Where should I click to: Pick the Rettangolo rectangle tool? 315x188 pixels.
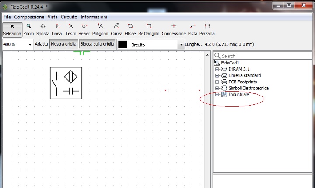149,29
